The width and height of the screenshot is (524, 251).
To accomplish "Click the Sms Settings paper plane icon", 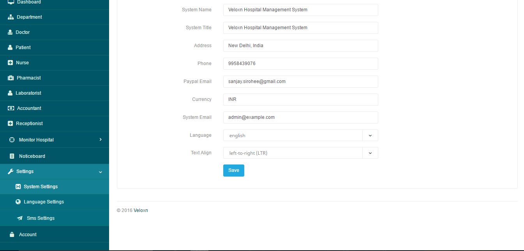I will pos(19,218).
